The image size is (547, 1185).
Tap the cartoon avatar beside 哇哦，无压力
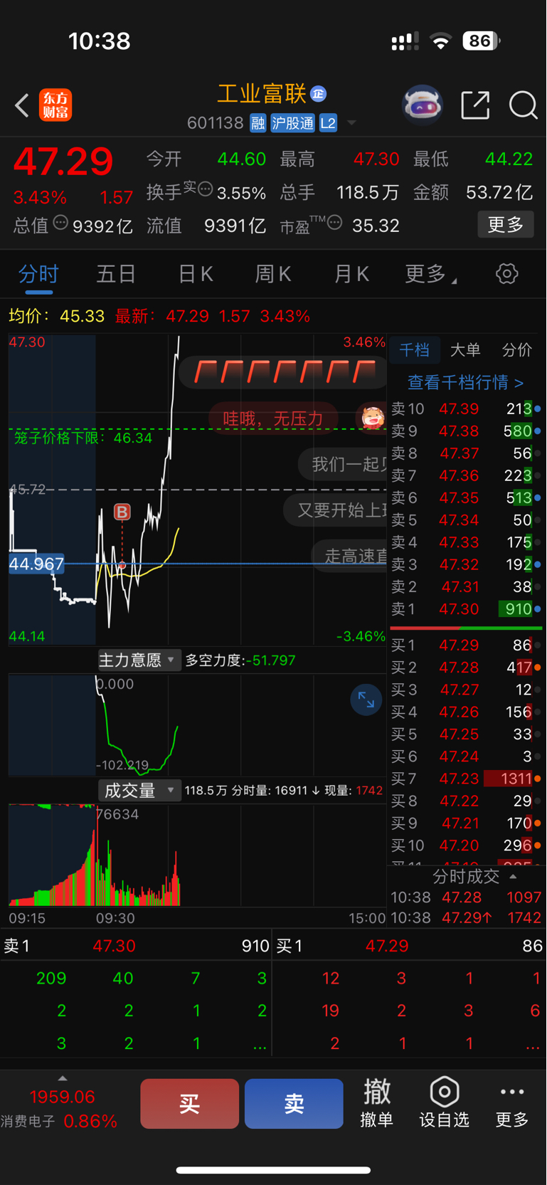tap(371, 418)
